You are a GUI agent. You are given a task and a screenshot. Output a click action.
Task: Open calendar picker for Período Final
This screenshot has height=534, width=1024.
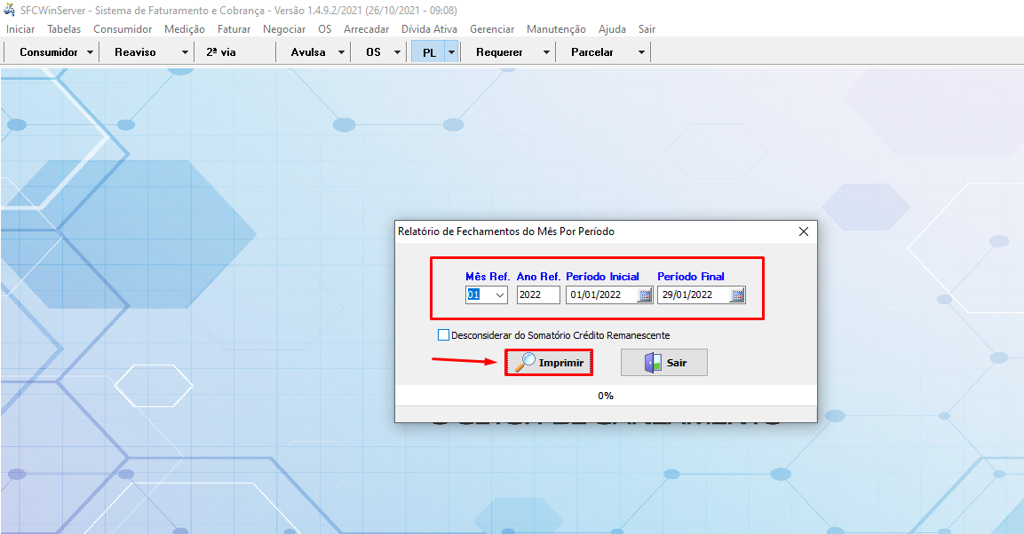pyautogui.click(x=736, y=295)
